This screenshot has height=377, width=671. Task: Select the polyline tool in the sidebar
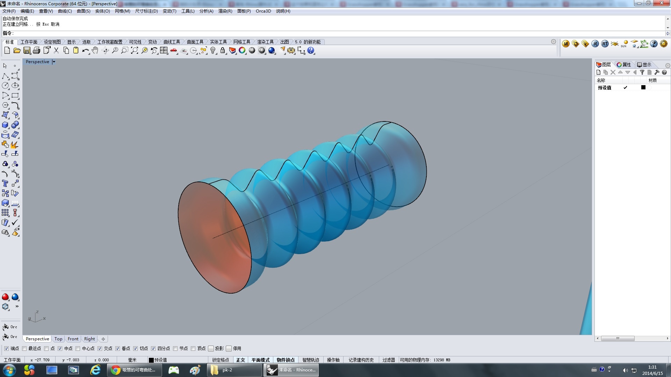tap(5, 76)
